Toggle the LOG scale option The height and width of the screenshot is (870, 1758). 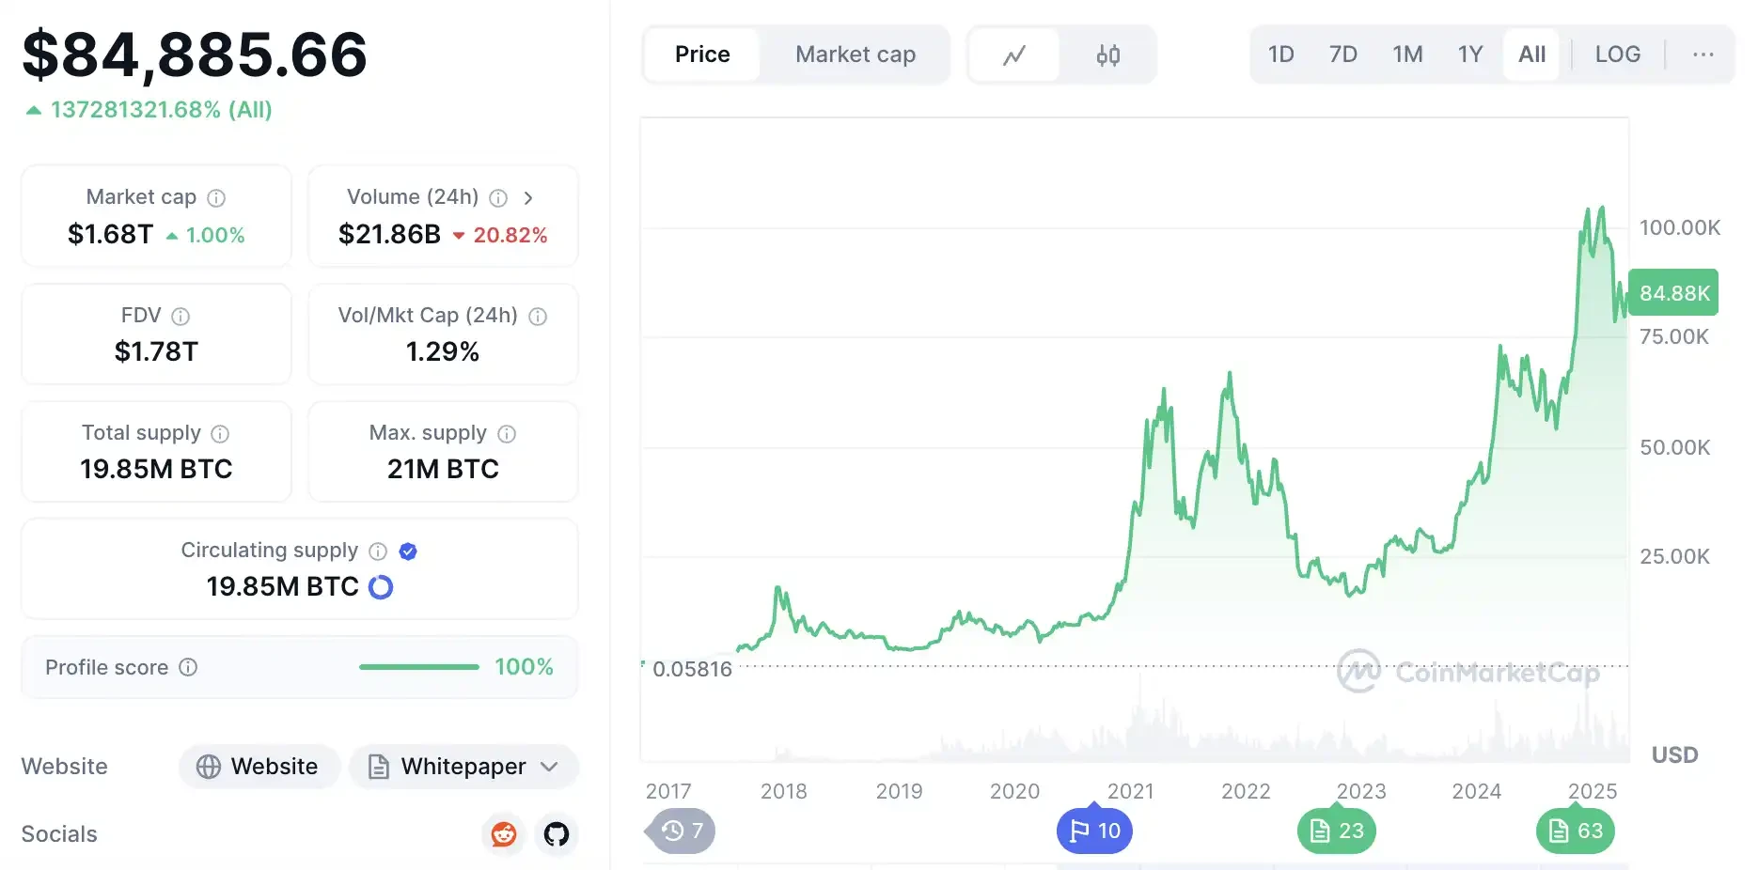pyautogui.click(x=1617, y=54)
